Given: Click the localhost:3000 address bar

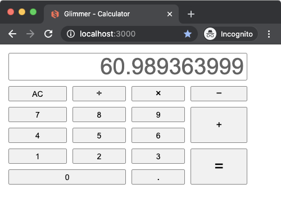Looking at the screenshot, I should click(x=129, y=34).
